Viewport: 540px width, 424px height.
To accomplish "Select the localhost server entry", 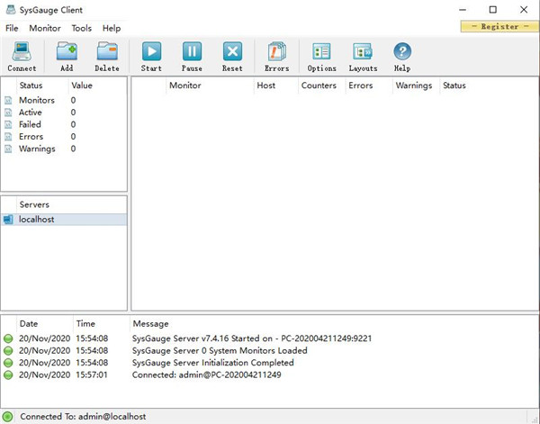I will [x=37, y=219].
